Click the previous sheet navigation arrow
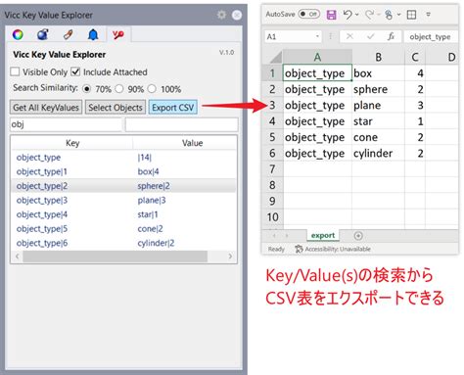 tap(274, 235)
